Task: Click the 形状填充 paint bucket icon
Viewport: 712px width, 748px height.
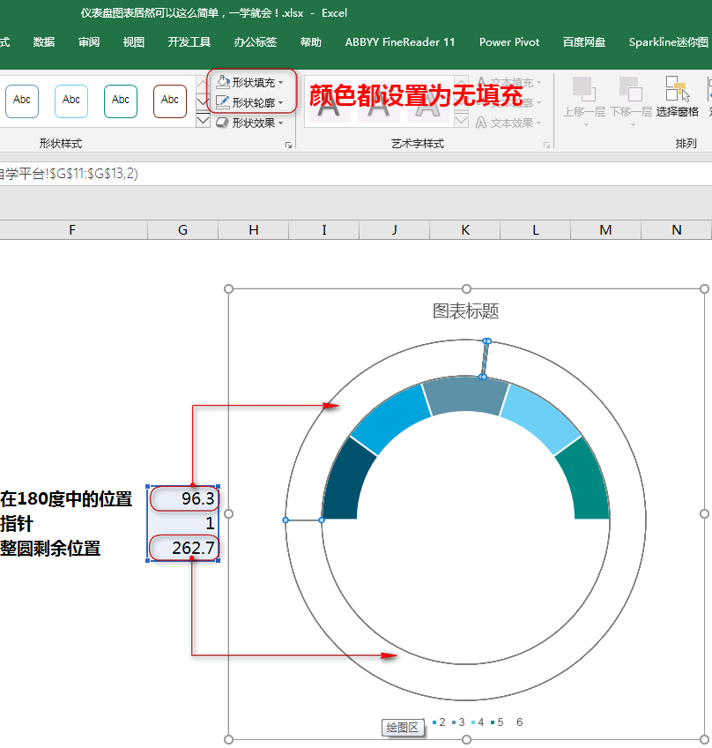Action: [223, 82]
